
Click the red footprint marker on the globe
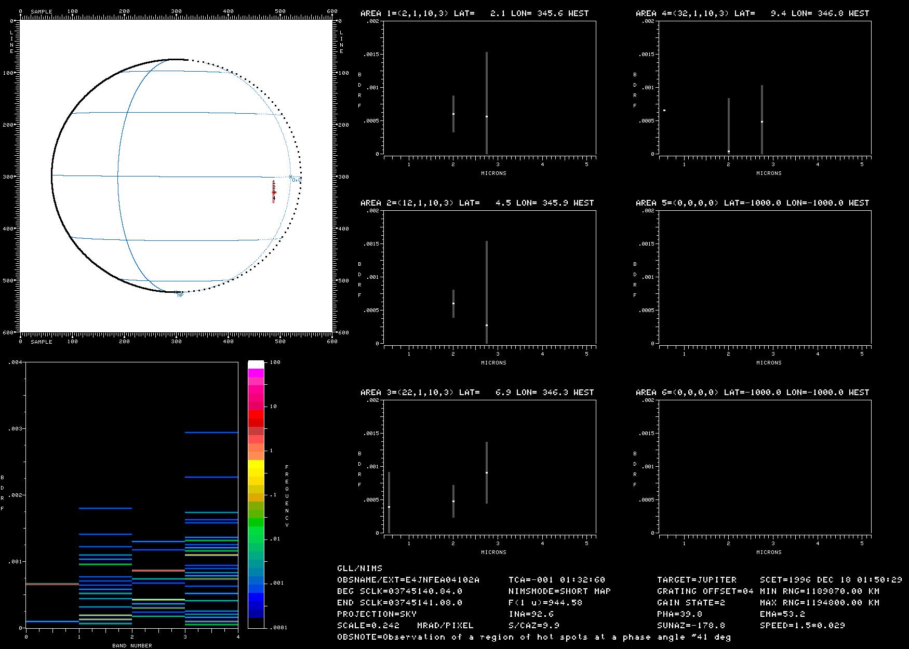tap(274, 192)
